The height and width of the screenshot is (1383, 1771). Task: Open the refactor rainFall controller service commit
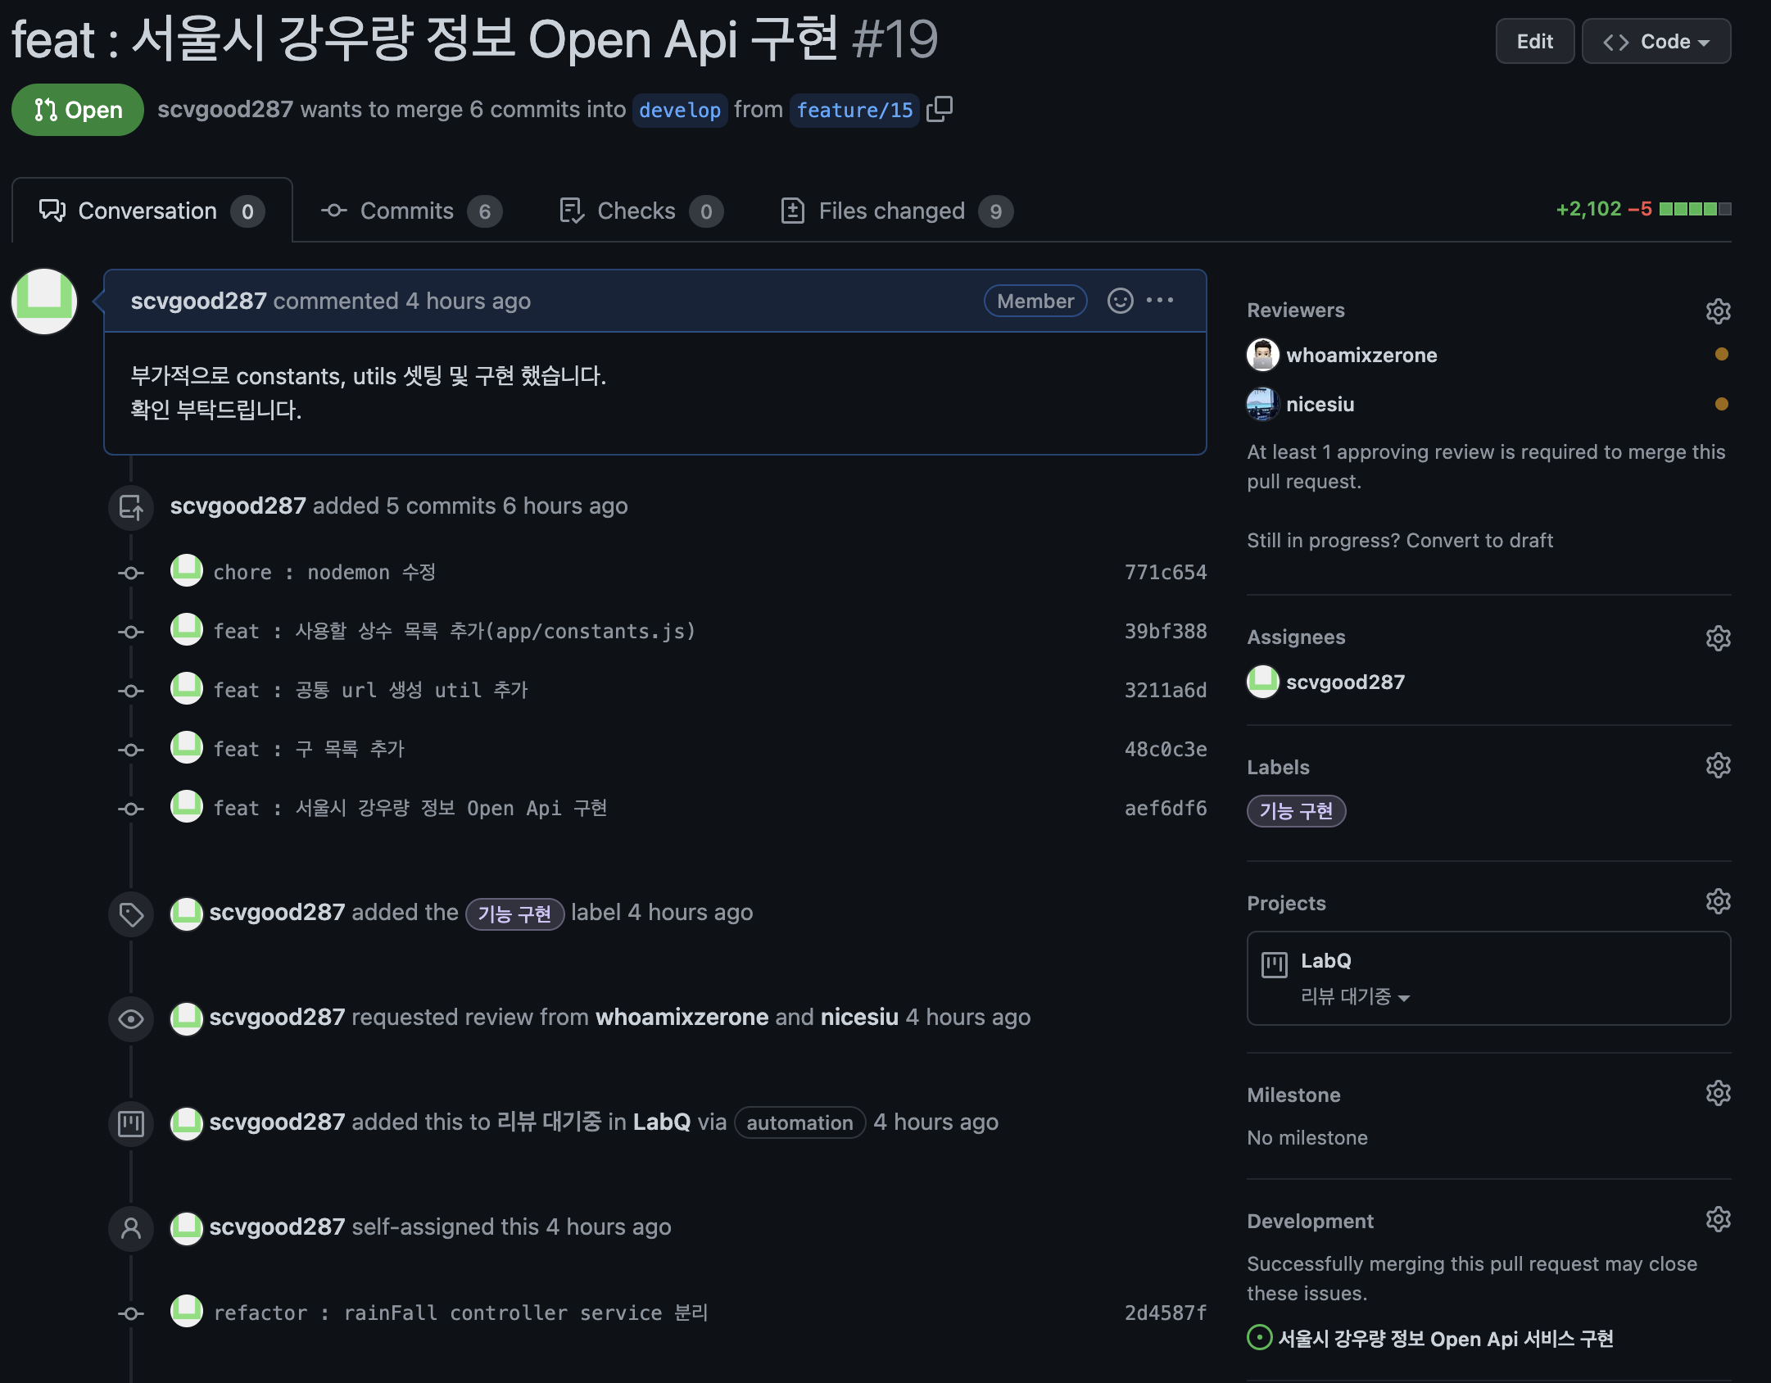pos(460,1313)
